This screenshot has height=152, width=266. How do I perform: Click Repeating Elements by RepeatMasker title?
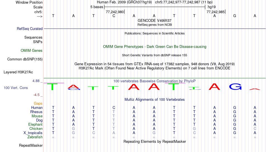pos(155,141)
